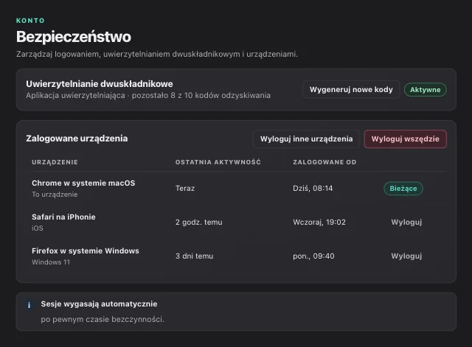
Task: Click pon., 09:40 login time
Action: (313, 256)
